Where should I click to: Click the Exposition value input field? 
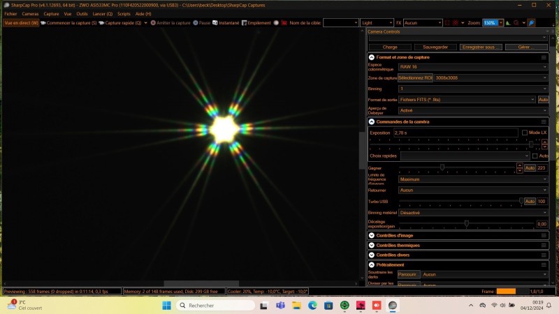tap(454, 133)
